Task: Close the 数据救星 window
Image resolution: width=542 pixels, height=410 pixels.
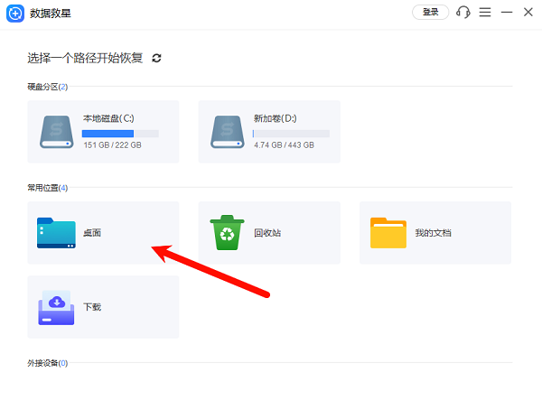Action: pos(528,12)
